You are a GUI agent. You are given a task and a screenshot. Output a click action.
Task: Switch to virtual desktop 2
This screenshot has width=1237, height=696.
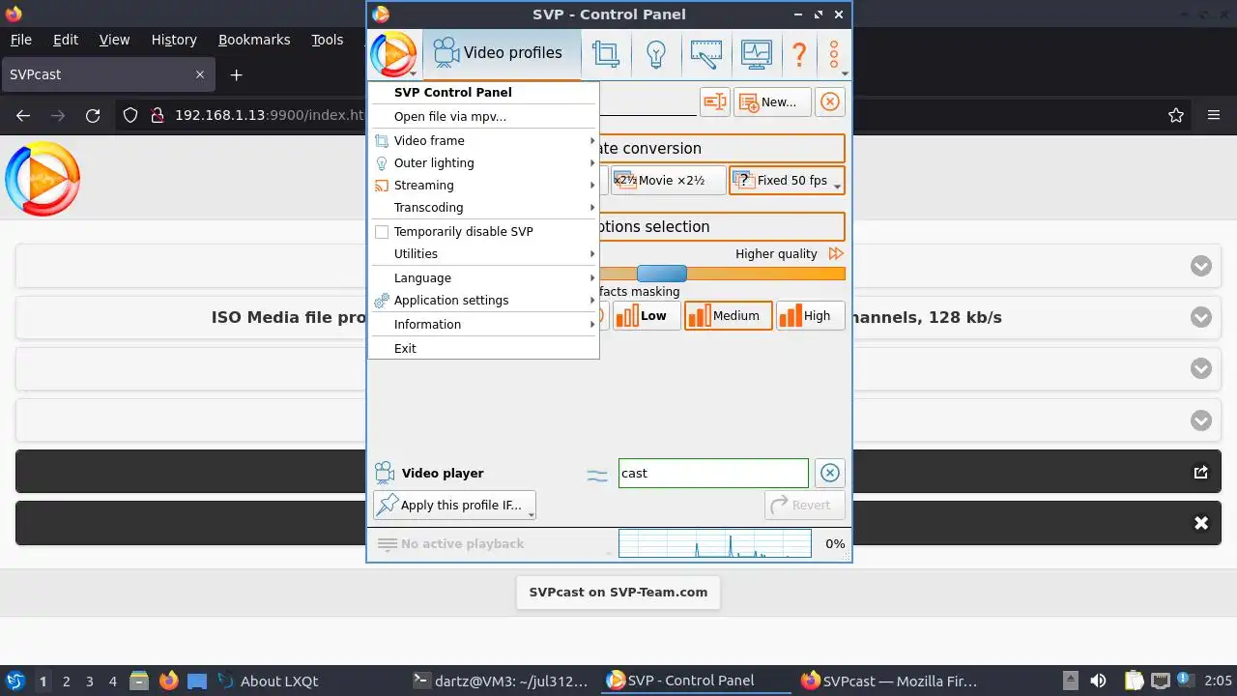tap(67, 681)
